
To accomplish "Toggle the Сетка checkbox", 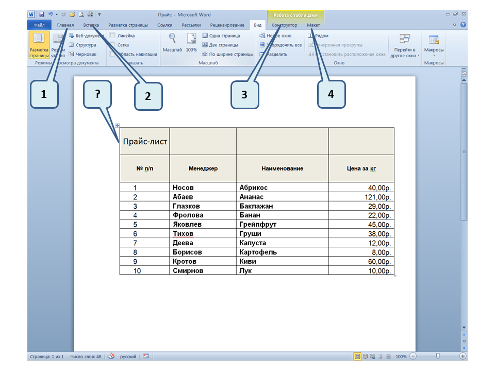I will coord(112,45).
